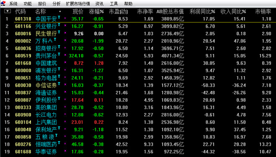Image resolution: width=276 pixels, height=157 pixels.
Task: Open the 工具 menu
Action: 114,4
